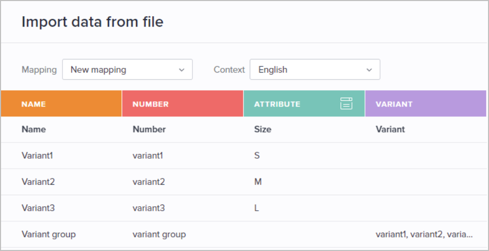Click the chevron arrow in Context dropdown
489x251 pixels.
coord(369,70)
